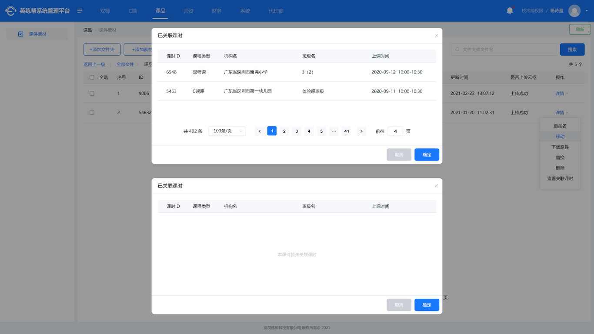Open the C端 top navigation tab
Viewport: 594px width, 334px height.
[x=133, y=11]
